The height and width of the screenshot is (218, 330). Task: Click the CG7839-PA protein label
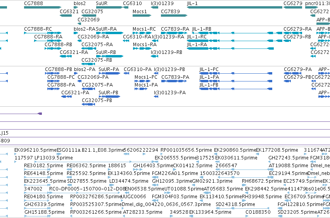(175, 77)
